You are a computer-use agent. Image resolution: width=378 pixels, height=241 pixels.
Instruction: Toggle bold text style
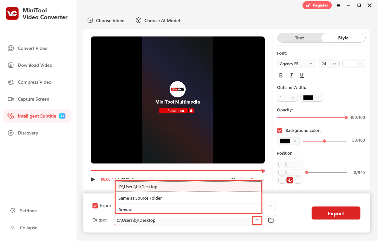point(281,75)
